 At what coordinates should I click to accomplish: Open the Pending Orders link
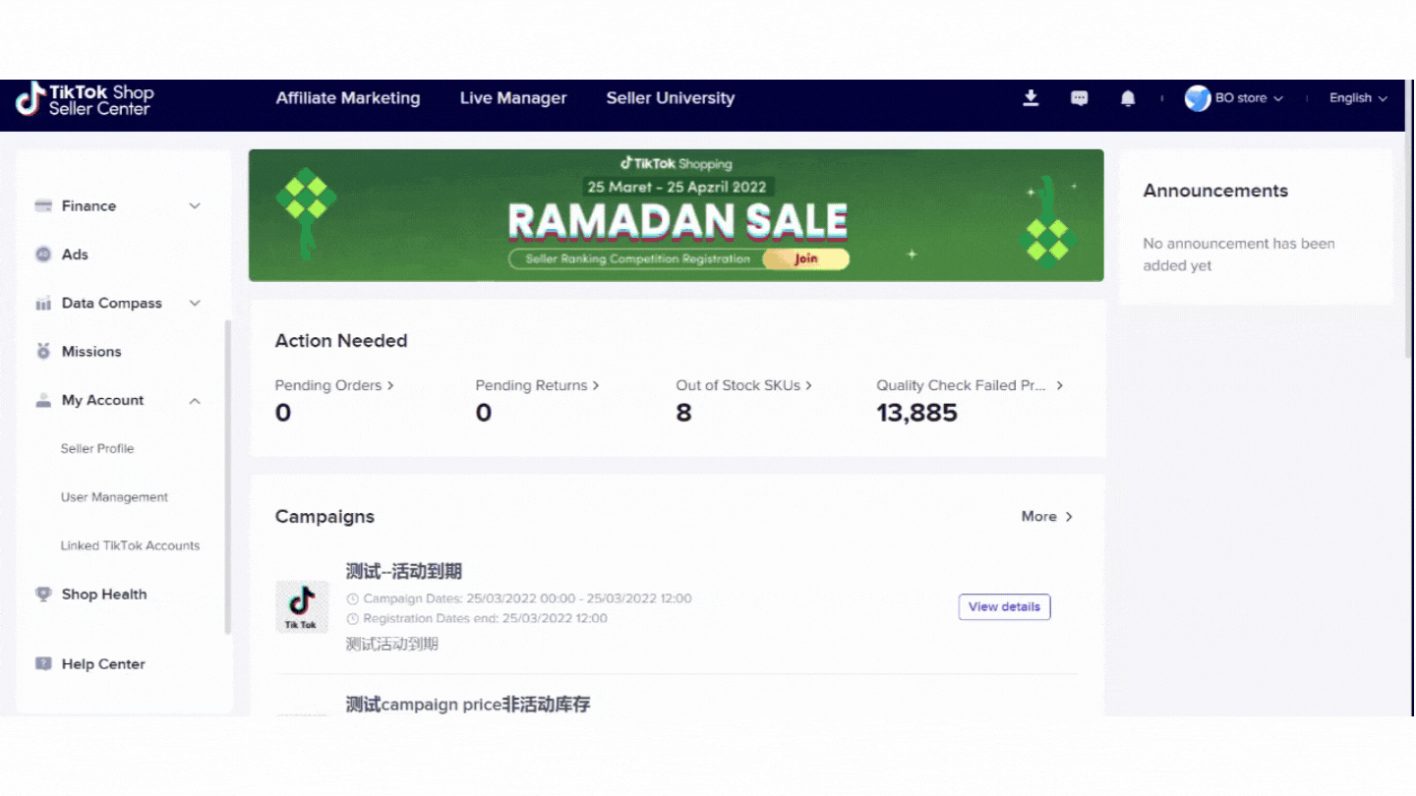pos(334,386)
